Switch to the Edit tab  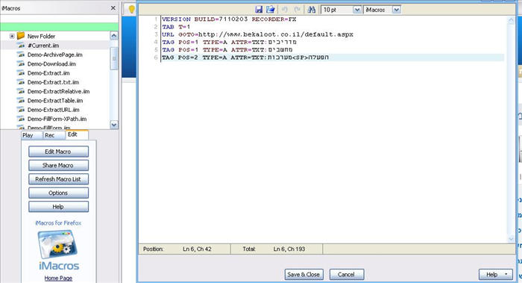coord(77,134)
